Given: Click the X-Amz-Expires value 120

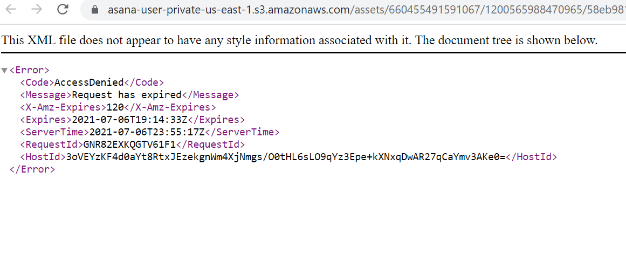Looking at the screenshot, I should tap(115, 107).
